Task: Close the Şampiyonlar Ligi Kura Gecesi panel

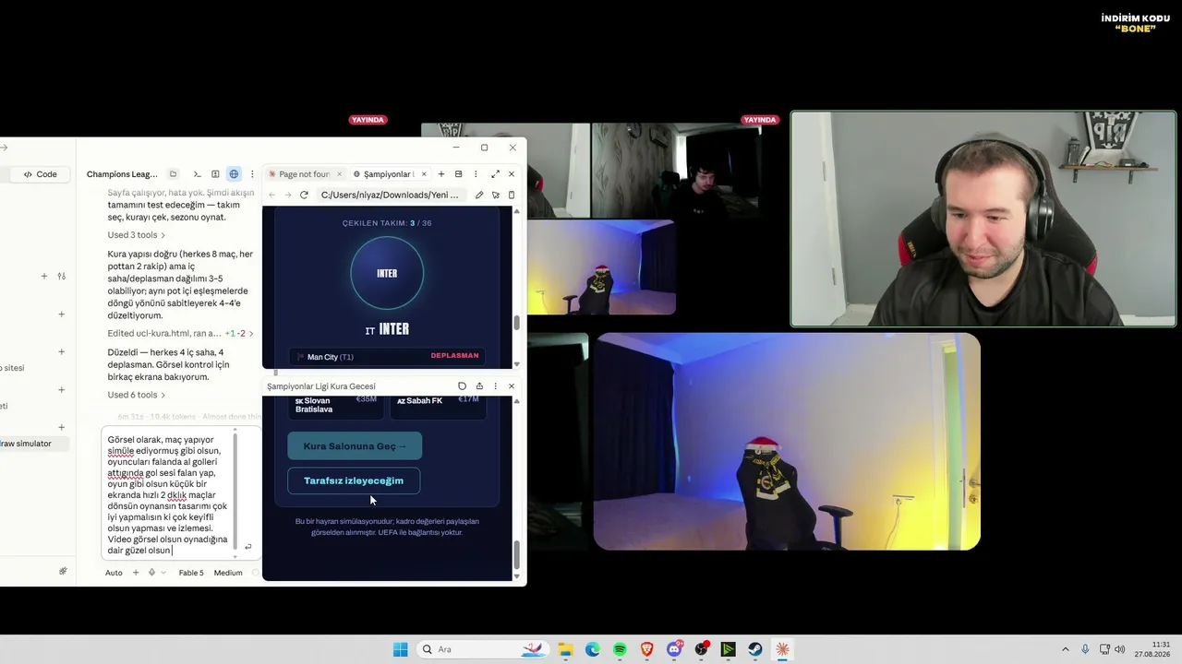Action: [512, 386]
